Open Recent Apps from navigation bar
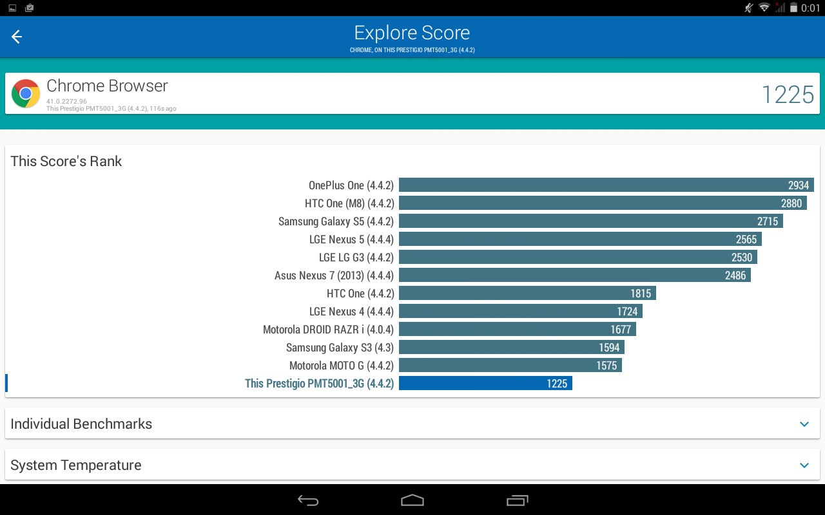The image size is (825, 515). coord(517,500)
